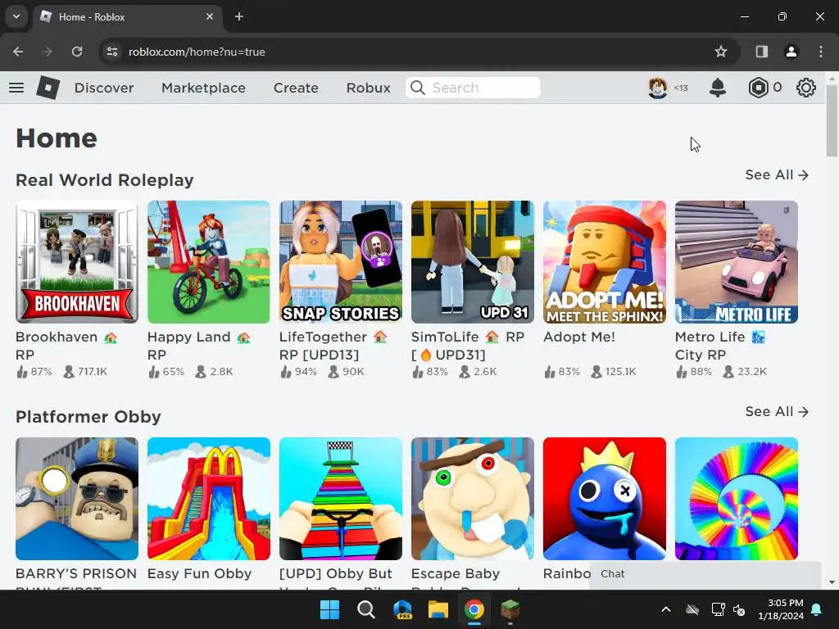Open Chrome's three-dot menu

(821, 52)
